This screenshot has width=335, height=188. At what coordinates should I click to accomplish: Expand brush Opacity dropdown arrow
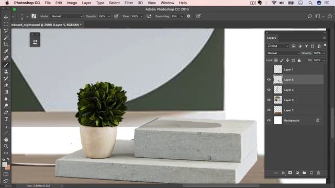point(109,16)
